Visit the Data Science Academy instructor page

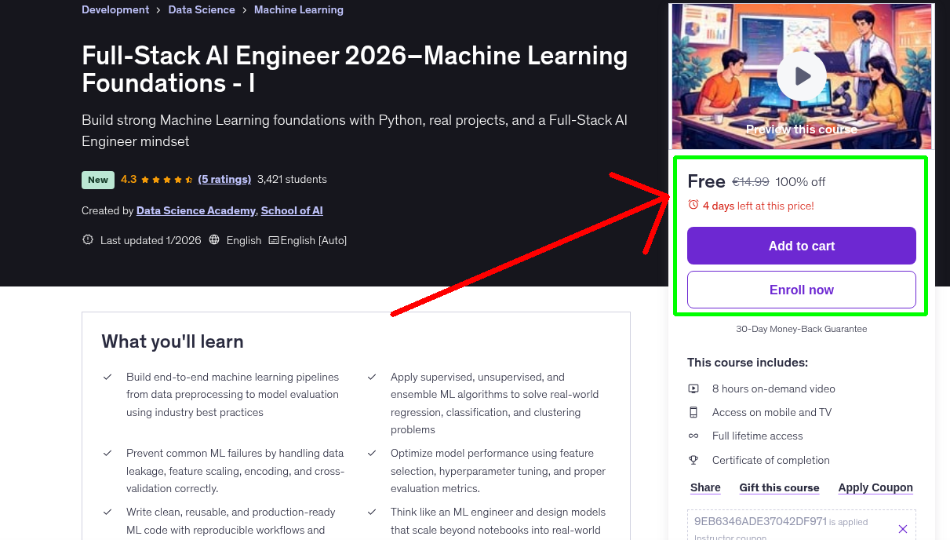click(195, 210)
